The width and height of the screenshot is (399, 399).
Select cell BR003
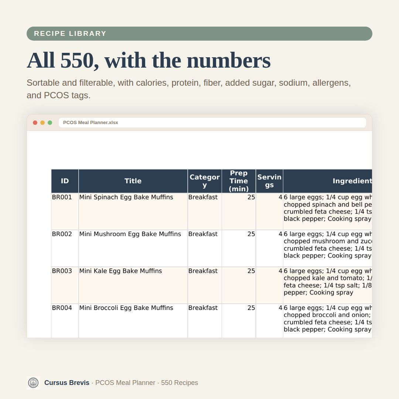65,285
